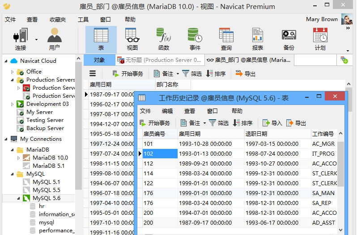Screen dimensions: 357x235
Task: Open the 用户 (User) toolbar icon
Action: coord(55,39)
